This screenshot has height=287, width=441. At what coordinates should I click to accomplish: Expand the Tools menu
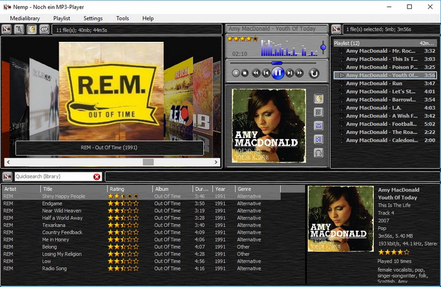pos(122,18)
